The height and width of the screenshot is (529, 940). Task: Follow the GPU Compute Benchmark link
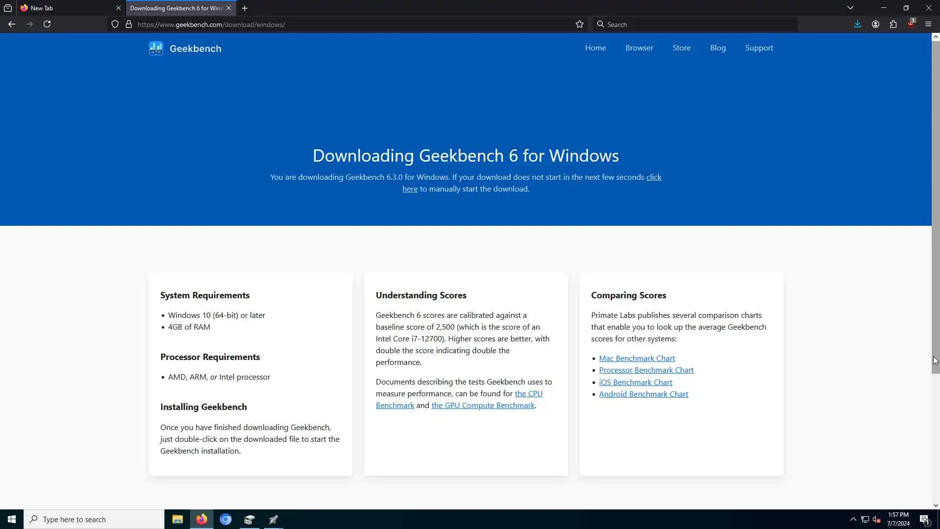pos(483,406)
